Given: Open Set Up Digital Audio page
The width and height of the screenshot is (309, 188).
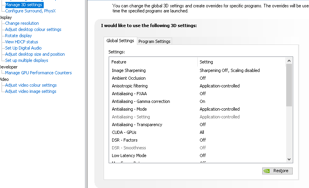Looking at the screenshot, I should click(23, 48).
